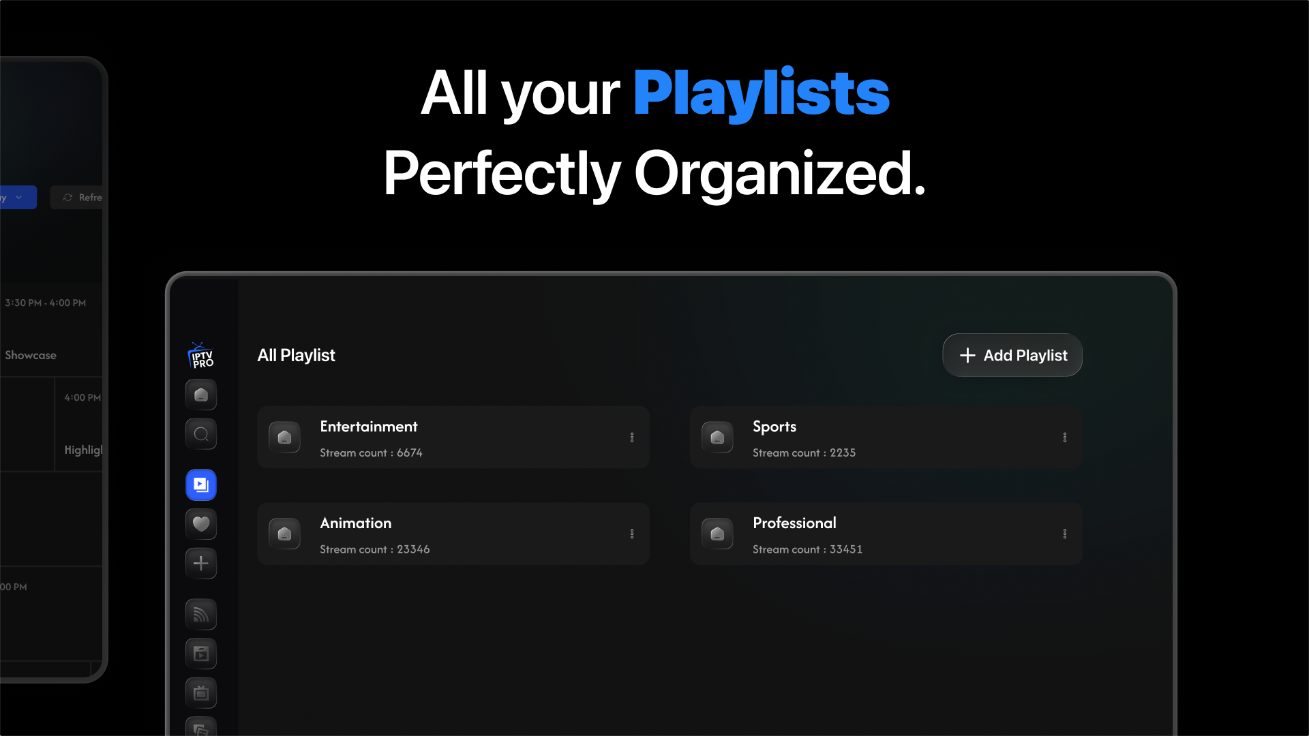The height and width of the screenshot is (736, 1309).
Task: Click the '4:00 PM' time slot in left window
Action: coord(82,398)
